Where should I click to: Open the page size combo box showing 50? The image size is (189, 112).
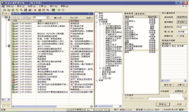[x=41, y=17]
